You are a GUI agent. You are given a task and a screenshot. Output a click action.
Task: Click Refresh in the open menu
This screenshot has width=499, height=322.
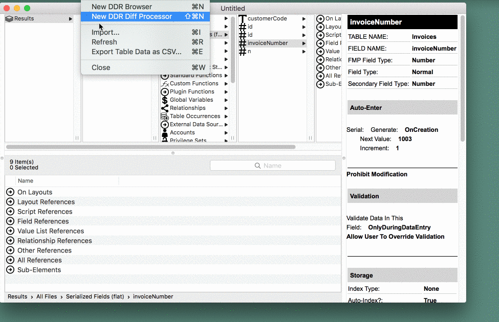[145, 42]
